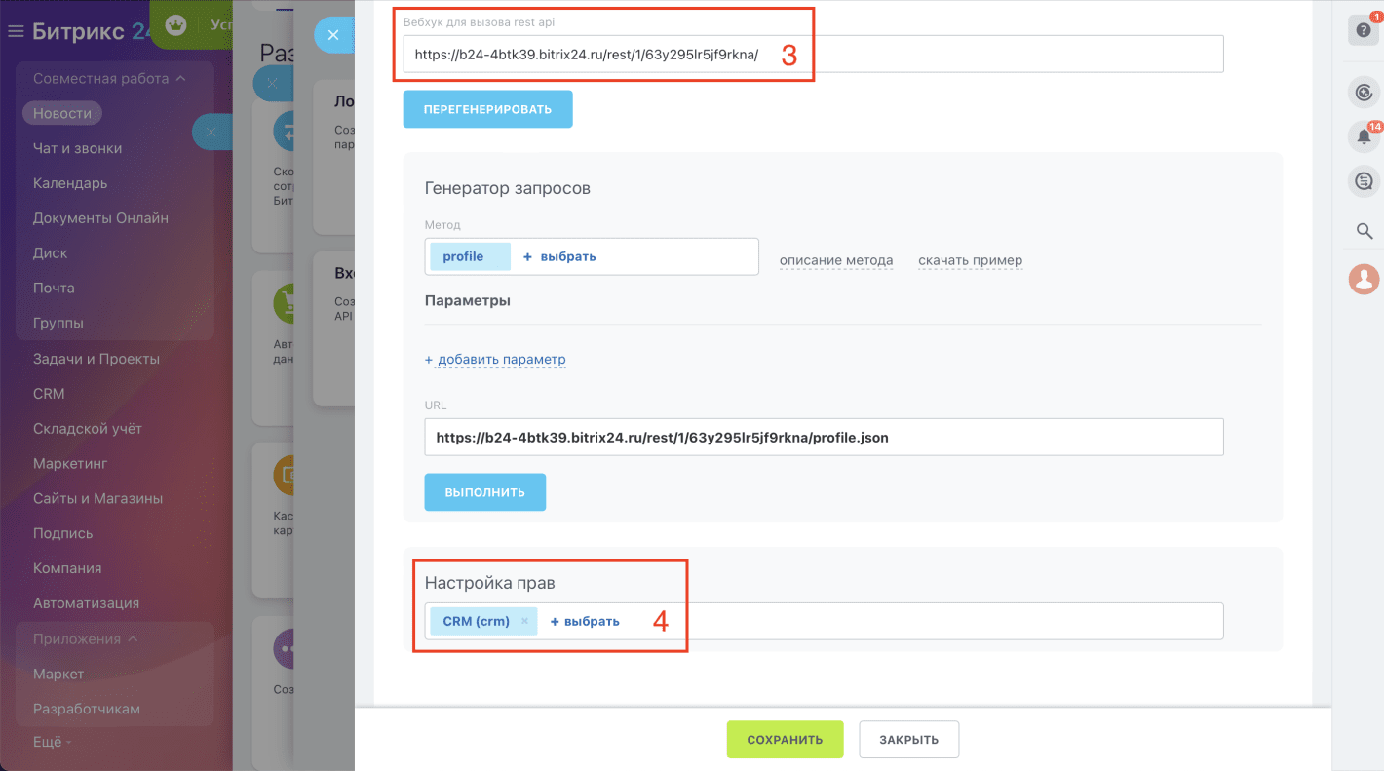Click the search magnifier icon
1384x771 pixels.
point(1364,231)
